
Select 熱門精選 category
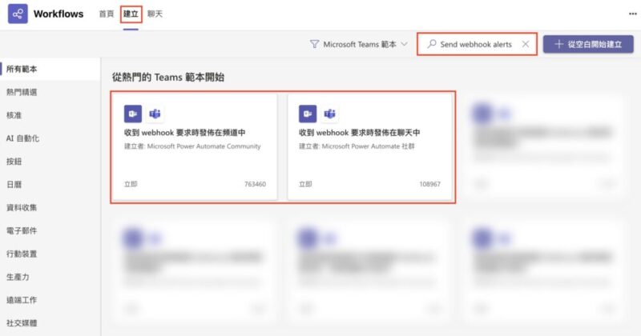(x=50, y=92)
